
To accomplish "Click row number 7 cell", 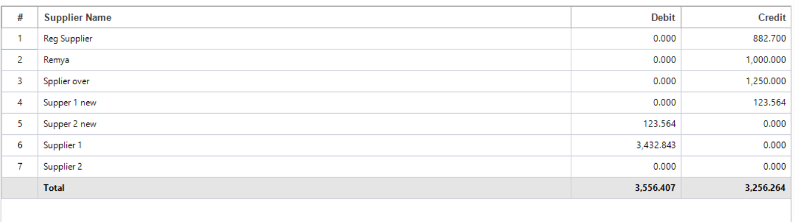I will [x=19, y=166].
